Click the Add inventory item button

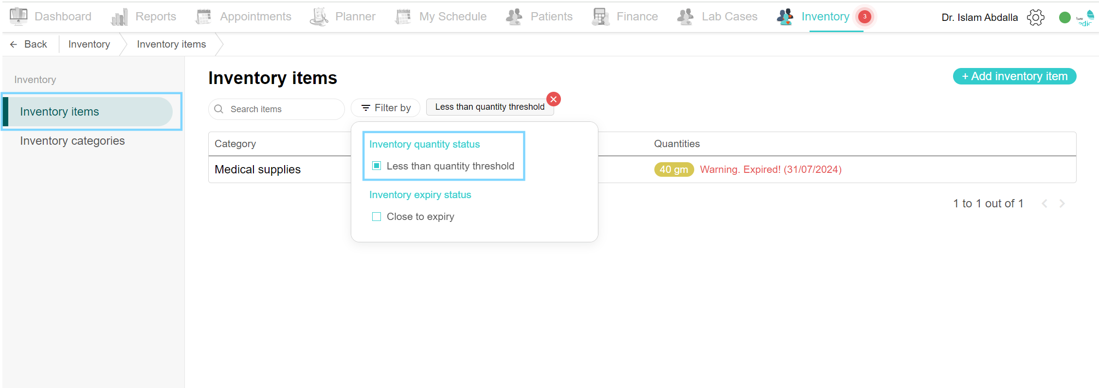(x=1014, y=76)
